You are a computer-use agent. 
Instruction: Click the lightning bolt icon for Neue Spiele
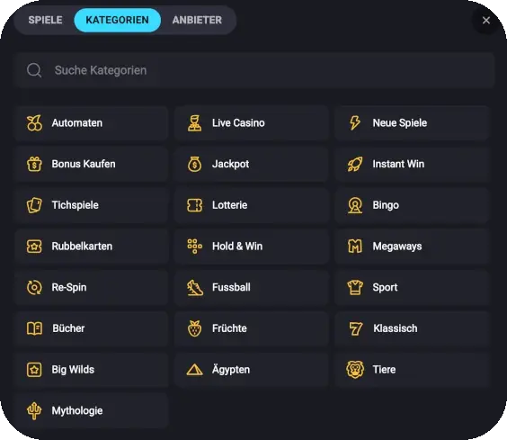[355, 123]
